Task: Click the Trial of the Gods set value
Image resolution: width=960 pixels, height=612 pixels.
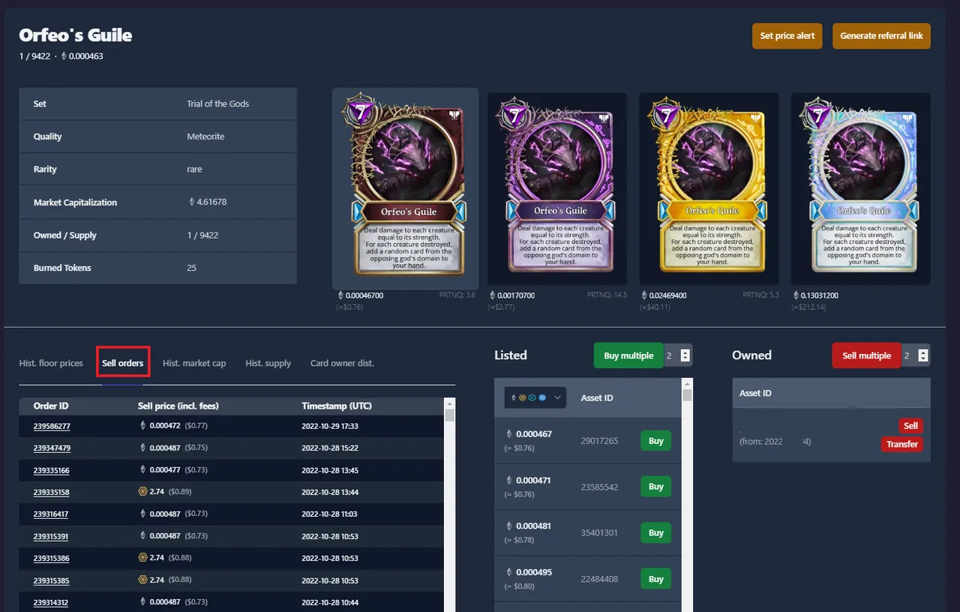Action: (217, 103)
